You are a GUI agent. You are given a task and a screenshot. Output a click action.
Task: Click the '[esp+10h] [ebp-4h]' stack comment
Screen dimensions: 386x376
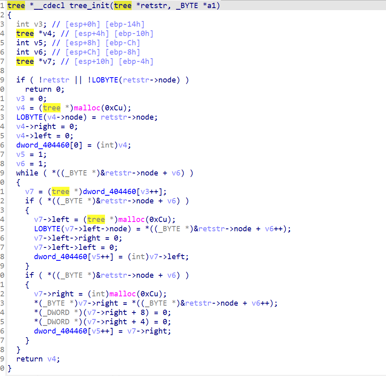coord(114,61)
